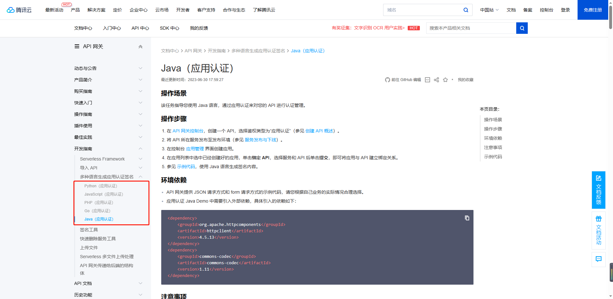Select Java（应用认证） in sidebar
This screenshot has height=299, width=613.
(x=99, y=219)
